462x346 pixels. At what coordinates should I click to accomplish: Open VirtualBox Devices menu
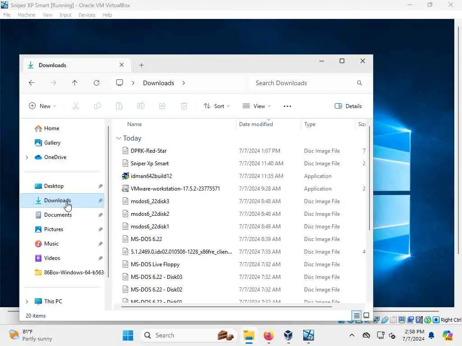click(87, 15)
